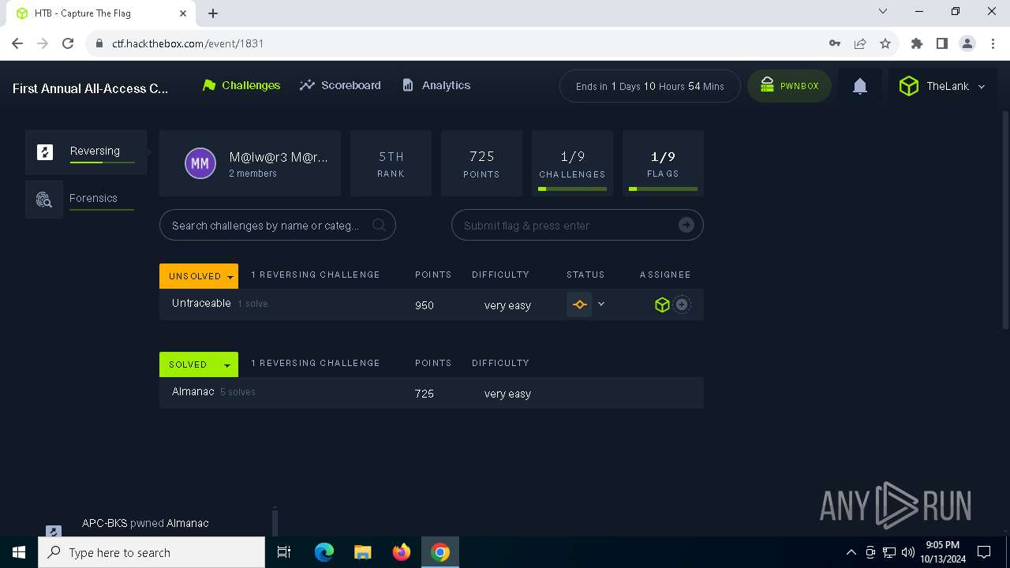This screenshot has height=568, width=1010.
Task: Open the MM team avatar
Action: (x=200, y=163)
